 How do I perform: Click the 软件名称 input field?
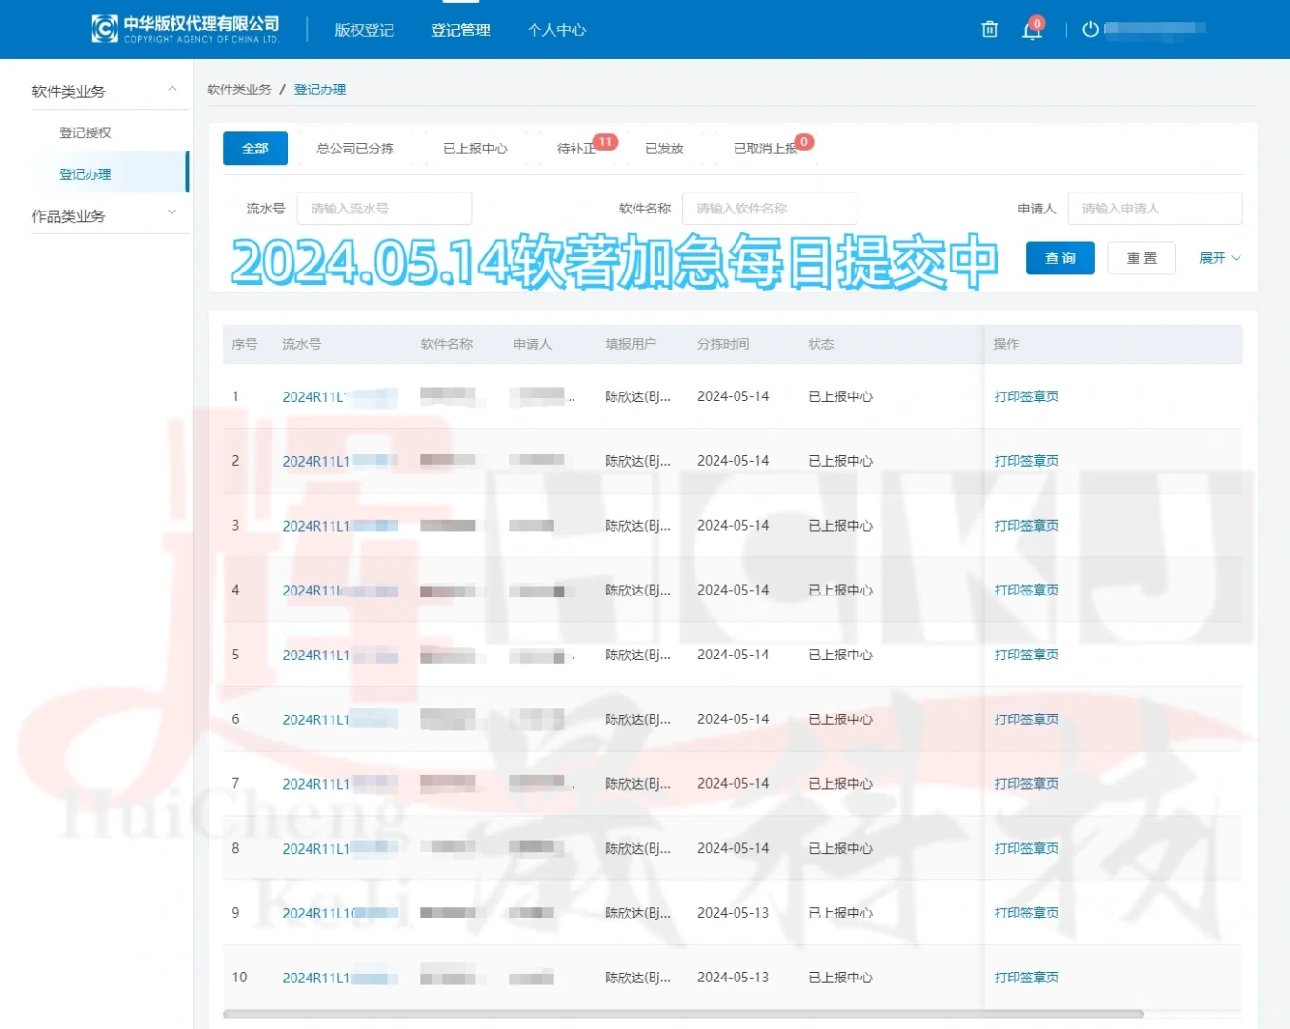tap(769, 208)
